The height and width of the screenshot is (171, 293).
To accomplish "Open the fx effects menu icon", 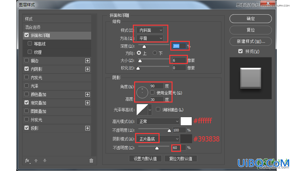I will pyautogui.click(x=27, y=161).
